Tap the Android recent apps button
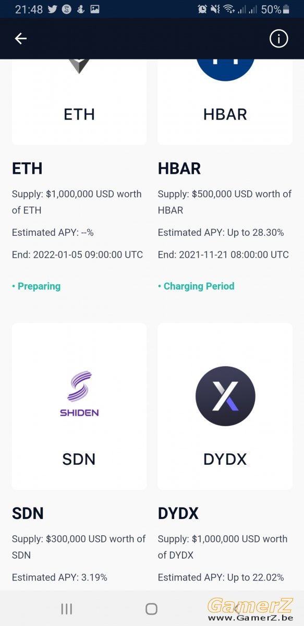 (66, 609)
